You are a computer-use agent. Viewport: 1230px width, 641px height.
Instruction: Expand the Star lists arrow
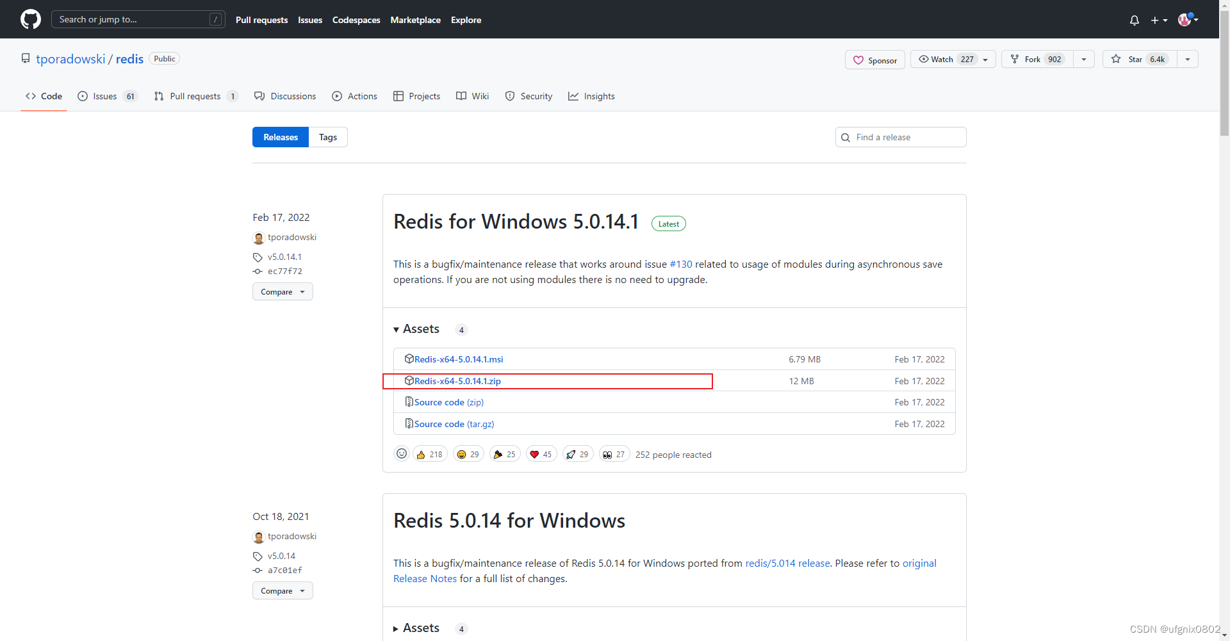1188,59
